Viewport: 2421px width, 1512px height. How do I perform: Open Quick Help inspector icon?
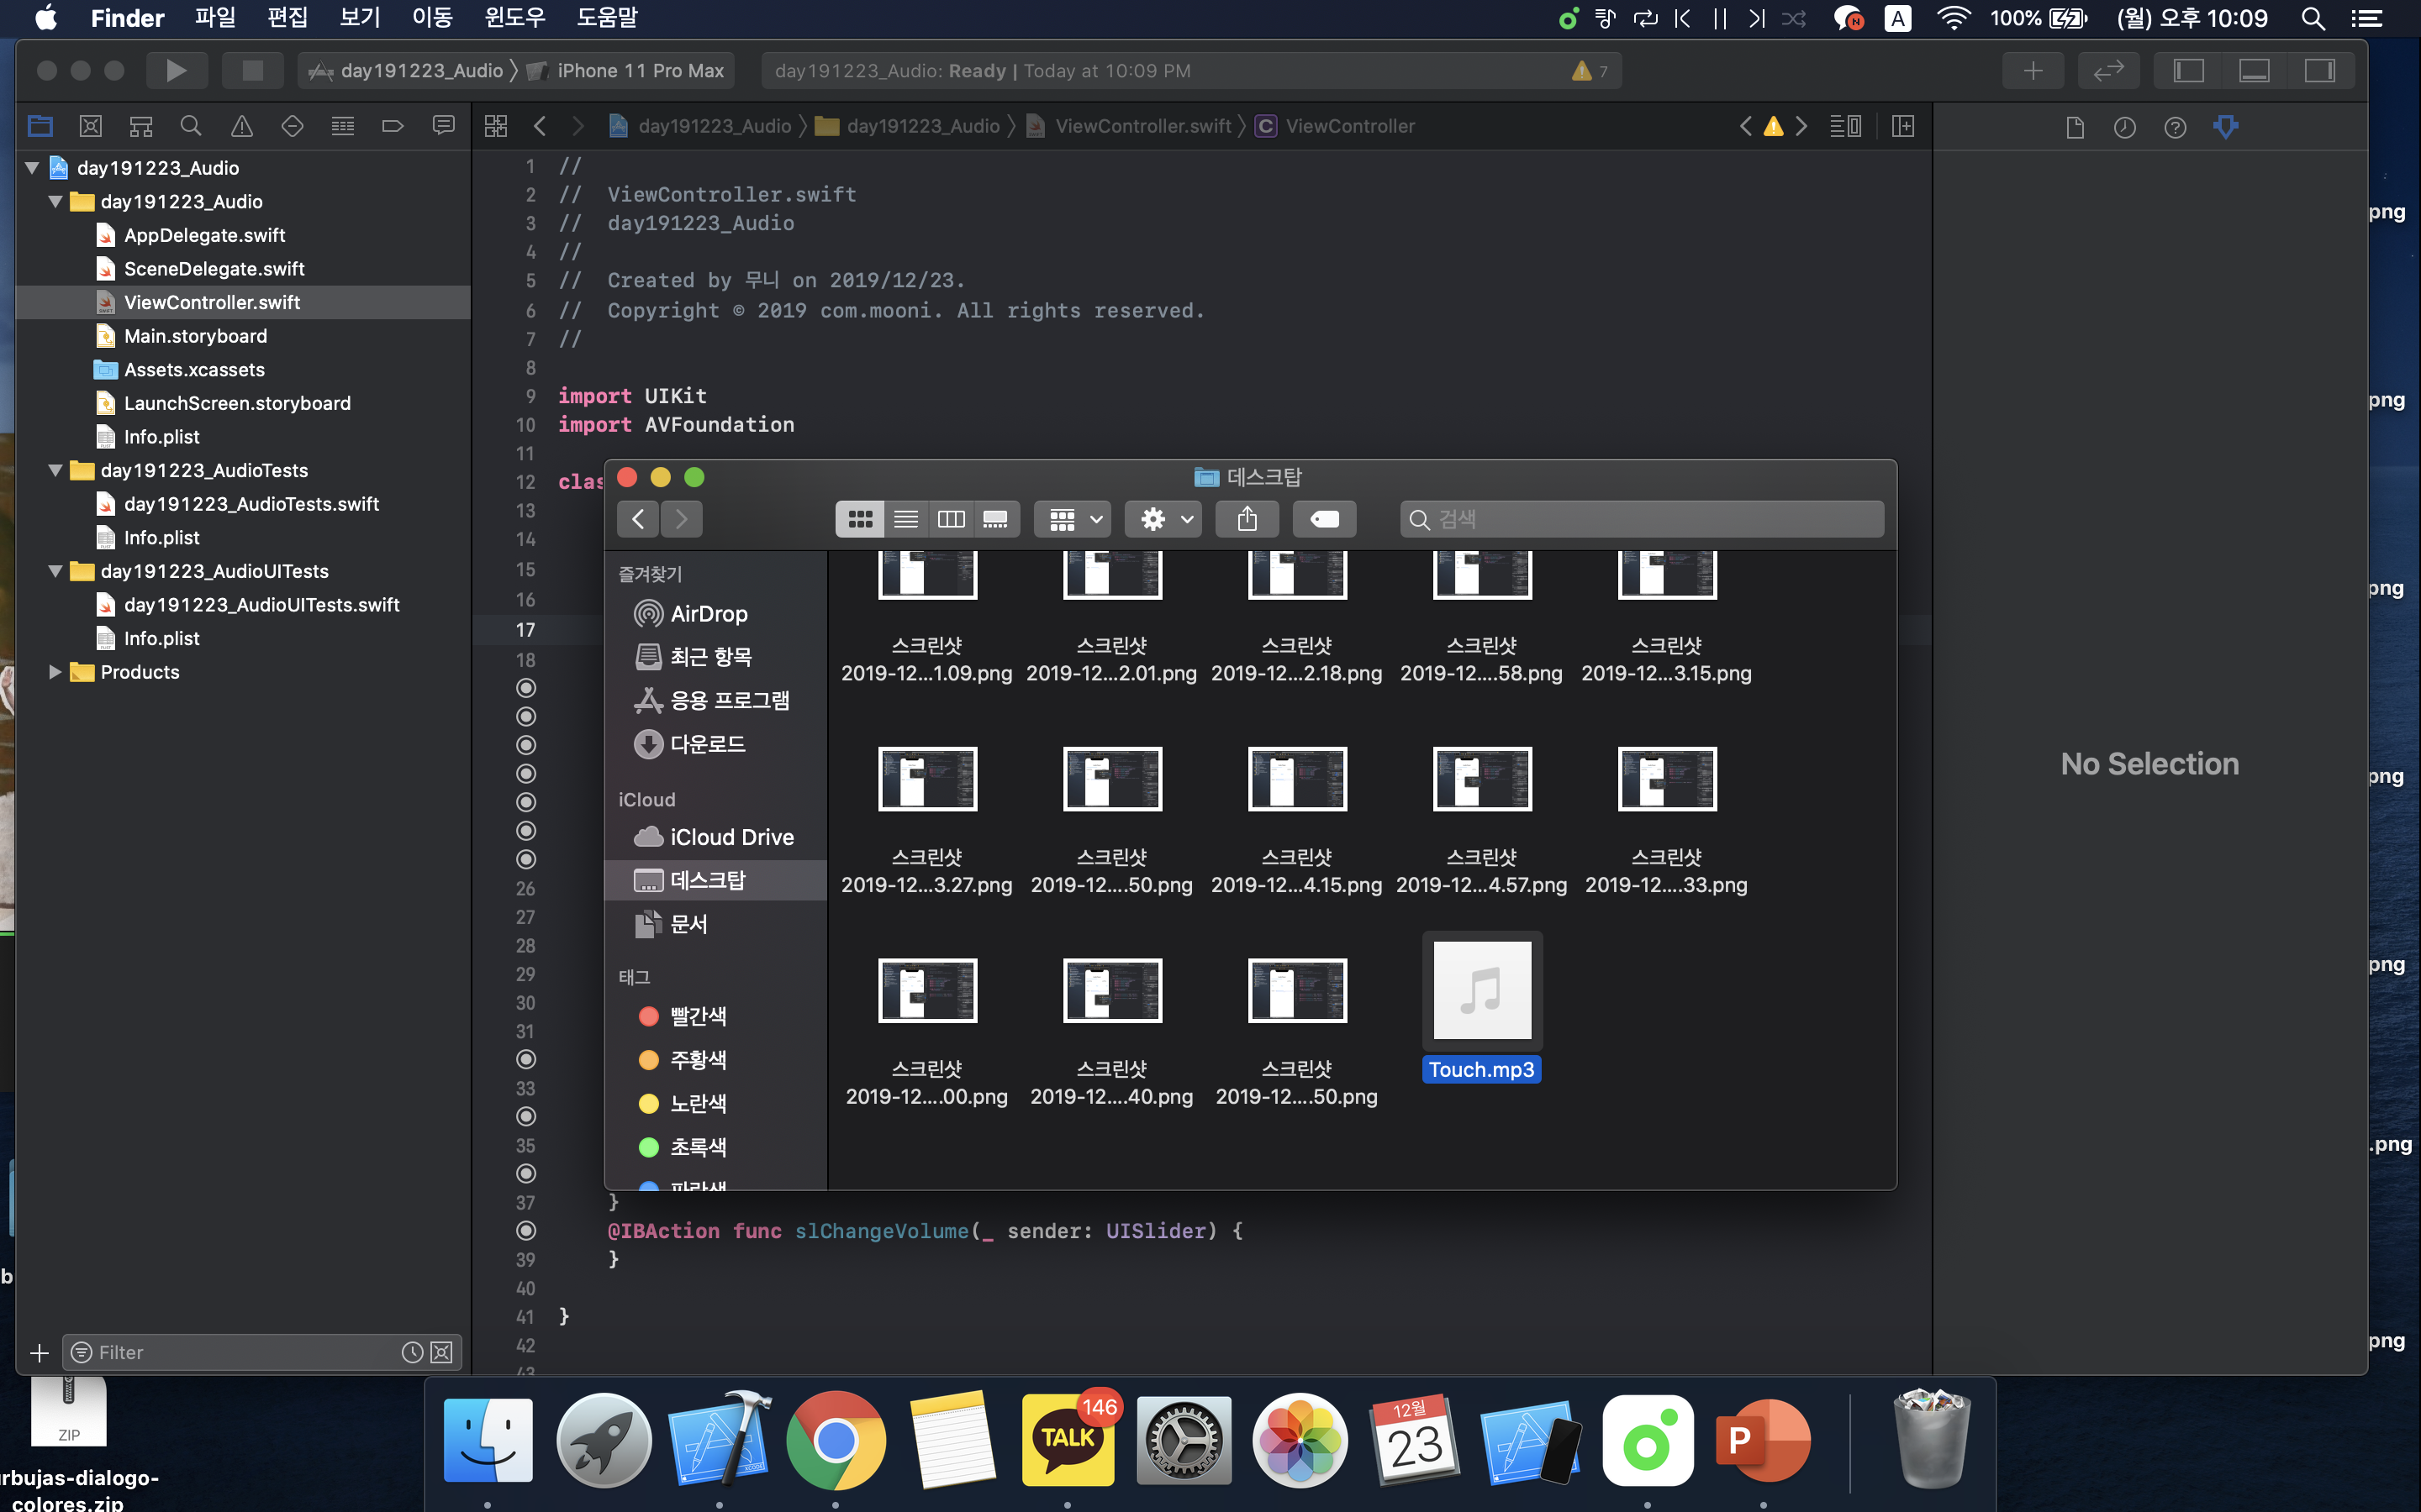click(x=2175, y=127)
